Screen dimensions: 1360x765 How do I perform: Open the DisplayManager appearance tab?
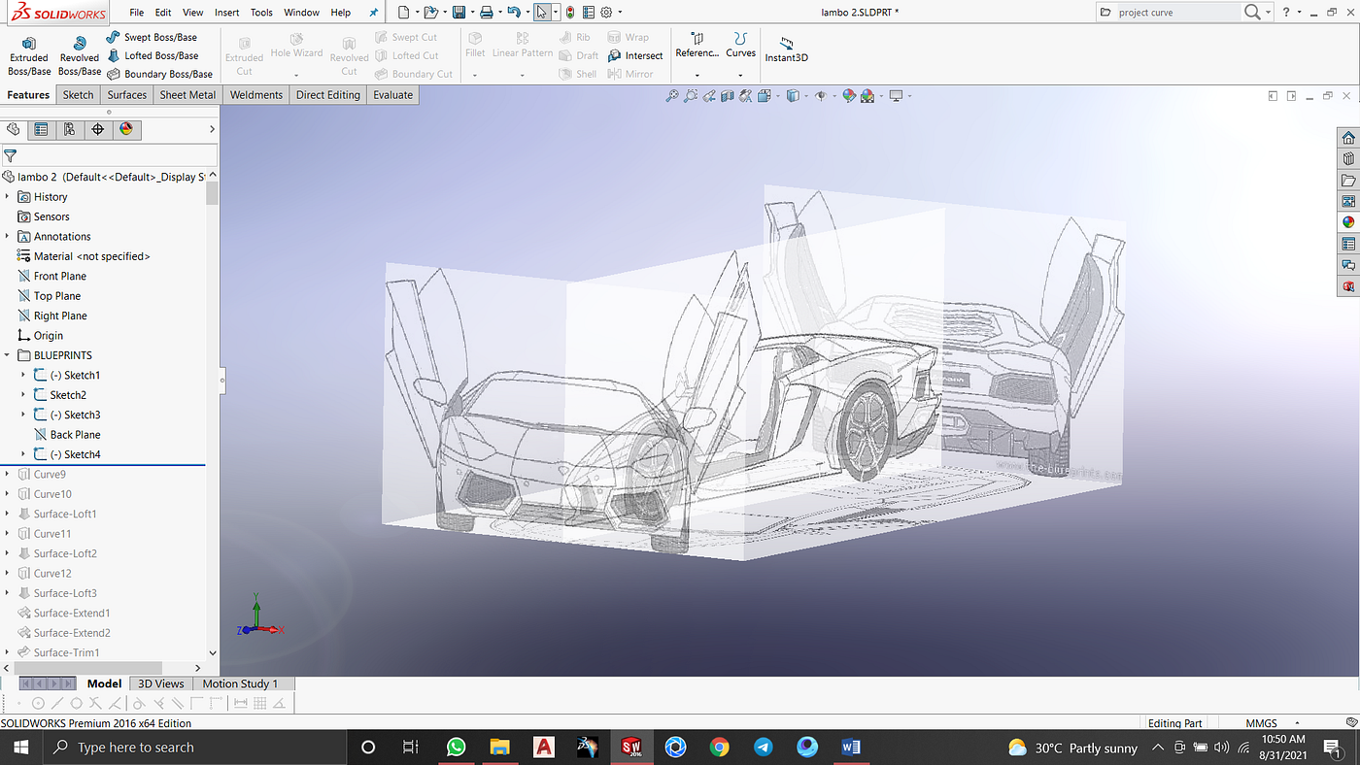(x=125, y=129)
